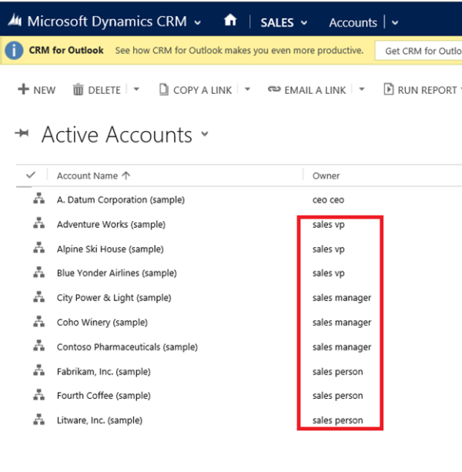Open the COPY A LINK dropdown arrow

247,89
